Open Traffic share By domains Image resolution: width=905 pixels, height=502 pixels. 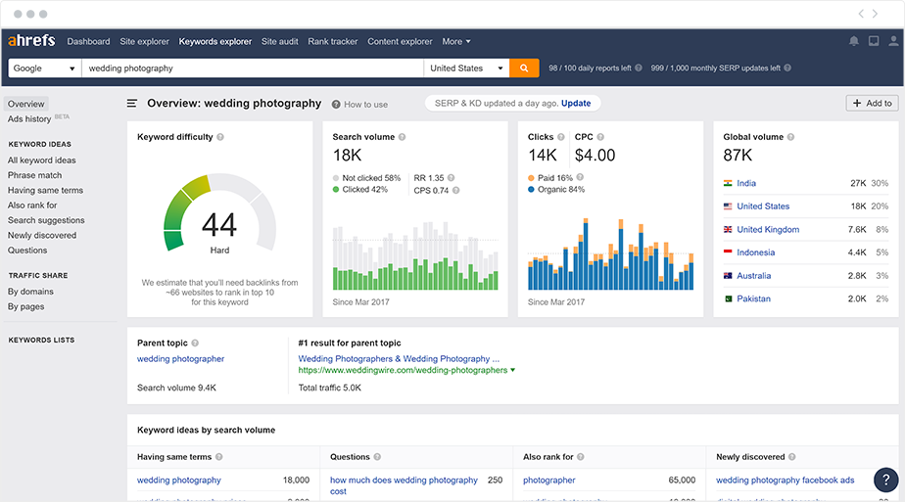point(30,292)
